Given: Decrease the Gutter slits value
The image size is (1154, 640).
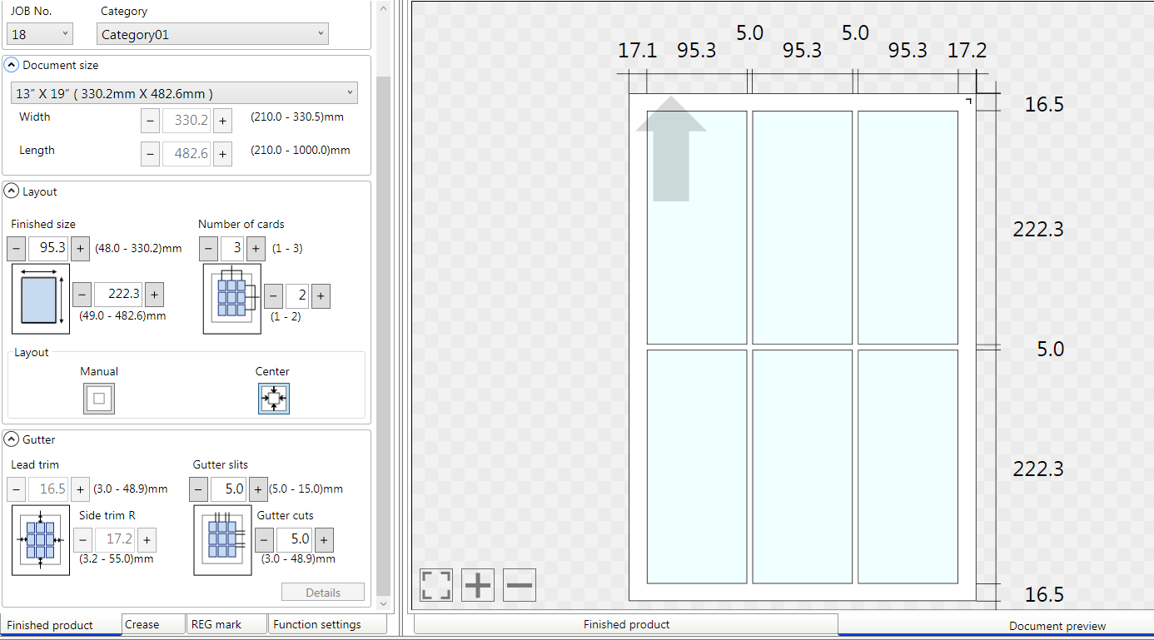Looking at the screenshot, I should pyautogui.click(x=199, y=489).
